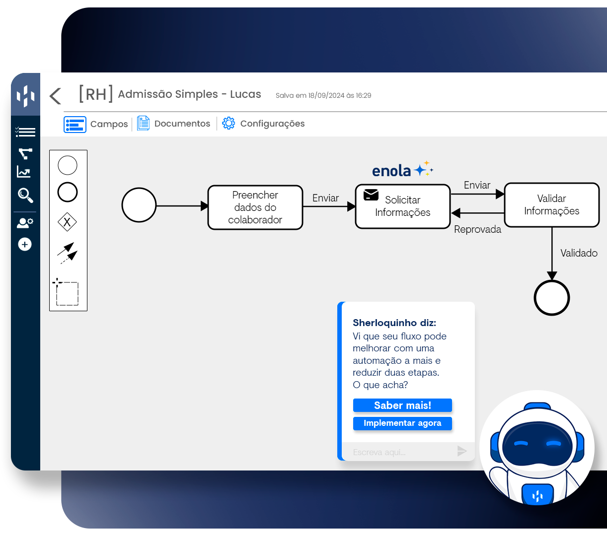Image resolution: width=607 pixels, height=536 pixels.
Task: Open the Campos tab
Action: coord(96,124)
